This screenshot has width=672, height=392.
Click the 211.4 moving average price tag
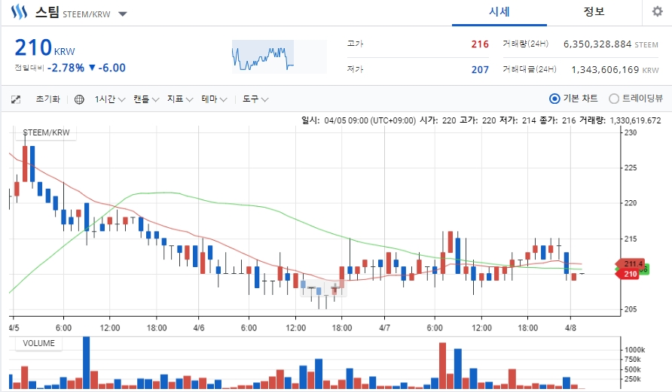pos(630,263)
